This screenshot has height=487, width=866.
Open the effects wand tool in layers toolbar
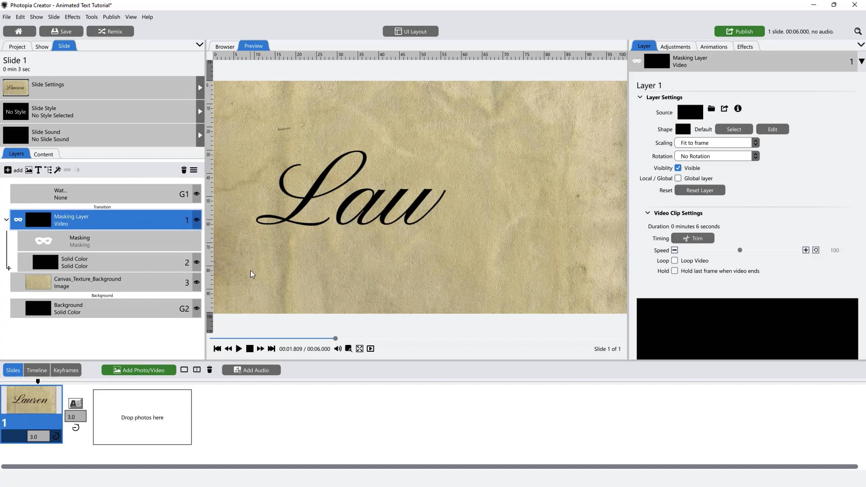click(x=58, y=170)
